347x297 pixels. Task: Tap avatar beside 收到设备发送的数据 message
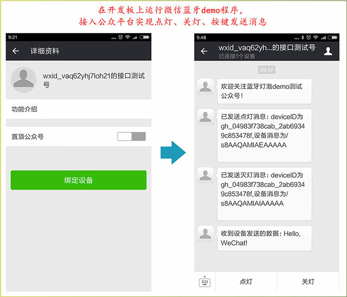[205, 234]
